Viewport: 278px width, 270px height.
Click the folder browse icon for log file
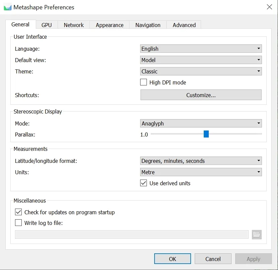click(257, 235)
